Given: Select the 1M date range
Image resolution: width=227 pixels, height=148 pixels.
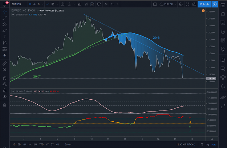Looking at the screenshot, I should coord(24,144).
